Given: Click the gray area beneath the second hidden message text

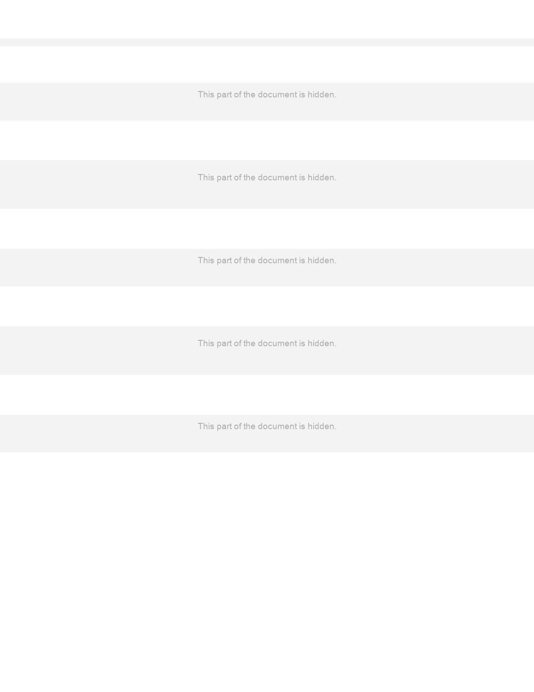Looking at the screenshot, I should pyautogui.click(x=267, y=196).
